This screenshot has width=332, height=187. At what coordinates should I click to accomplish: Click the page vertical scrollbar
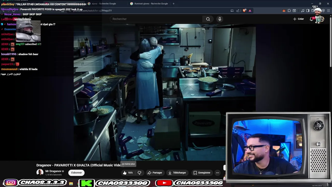point(330,42)
